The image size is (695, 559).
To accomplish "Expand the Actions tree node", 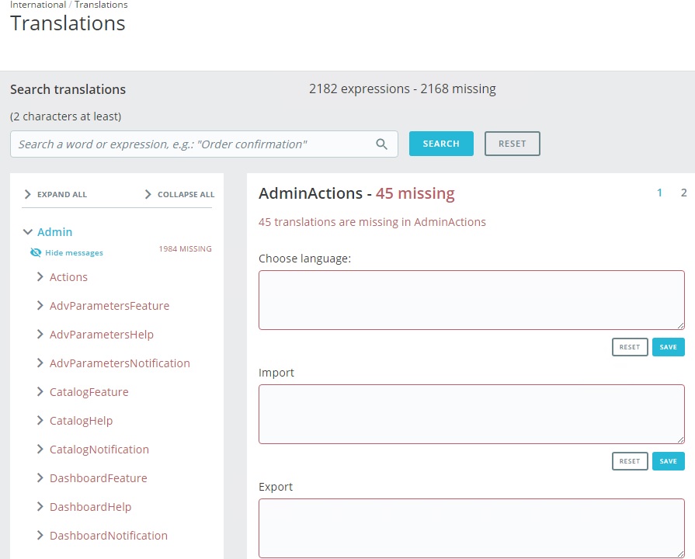I will (x=40, y=277).
